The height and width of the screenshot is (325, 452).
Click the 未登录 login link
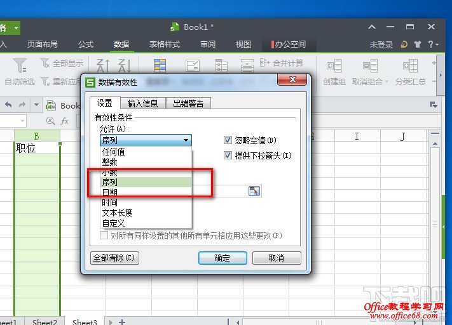click(381, 44)
